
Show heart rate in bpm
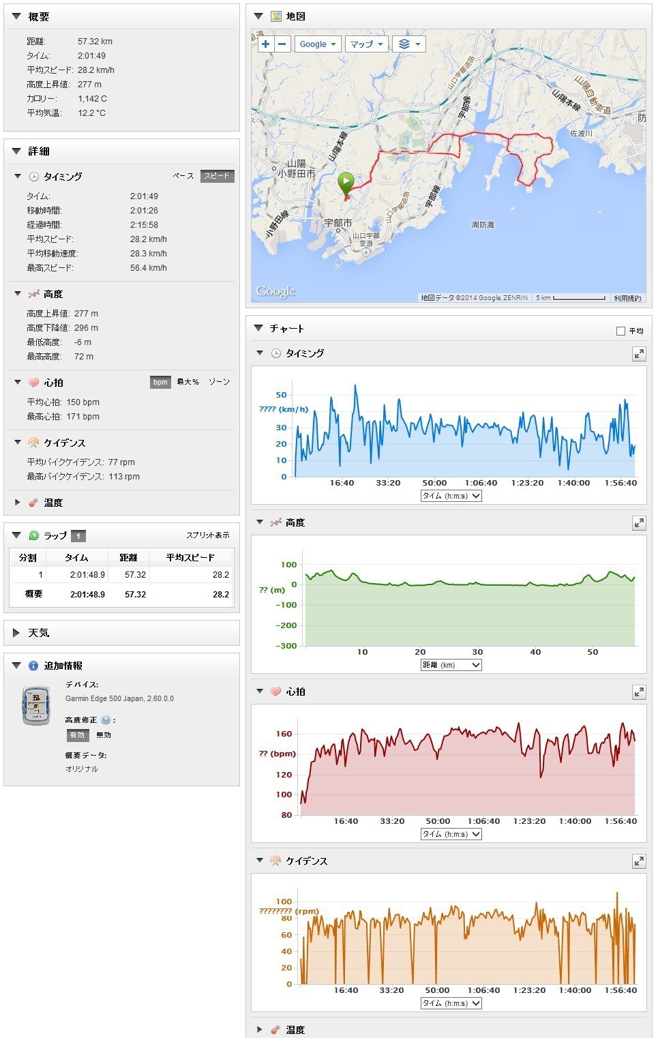pyautogui.click(x=160, y=382)
